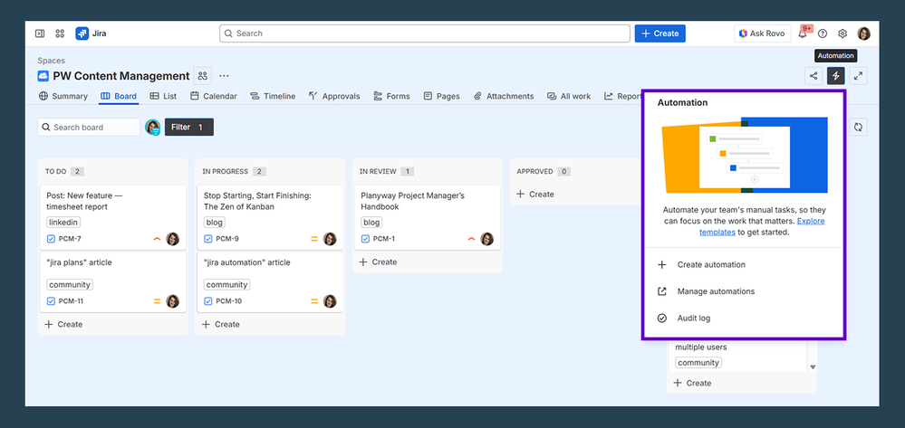Open the Attachments tab
This screenshot has height=428, width=905.
504,96
